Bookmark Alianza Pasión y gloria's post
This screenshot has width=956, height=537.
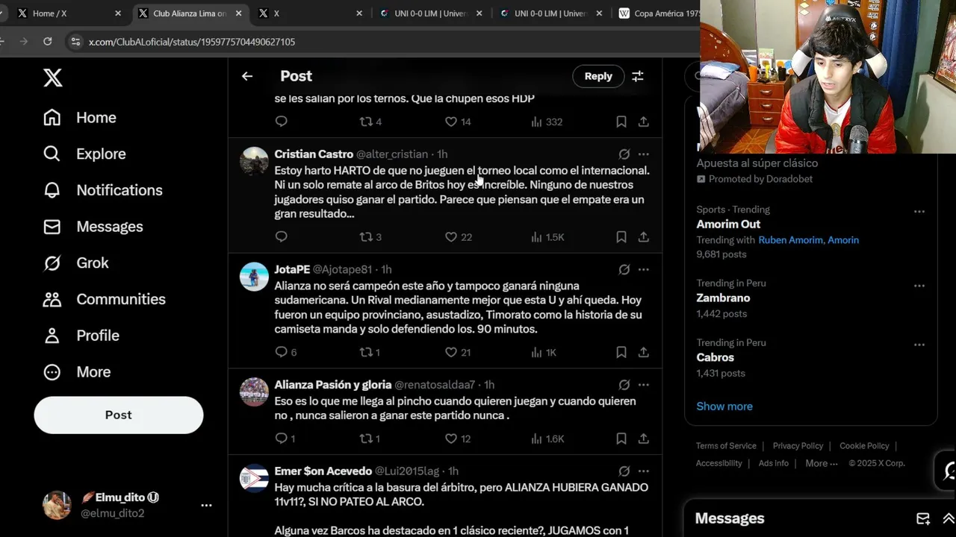621,439
